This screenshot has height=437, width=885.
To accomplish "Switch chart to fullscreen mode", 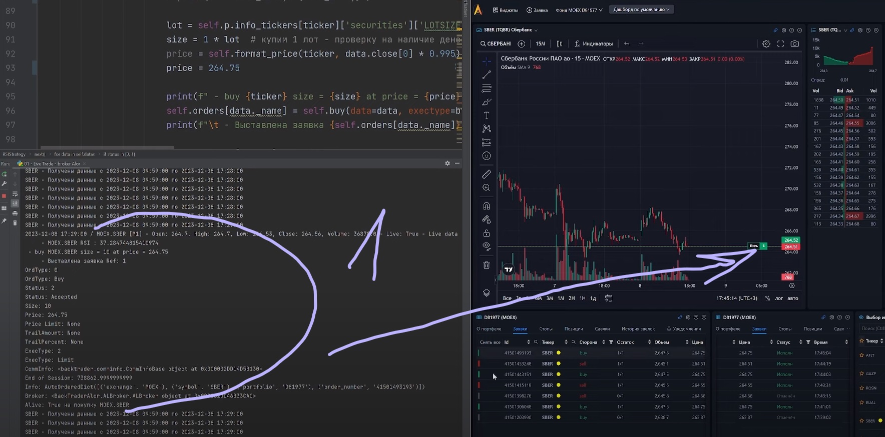I will pos(780,43).
